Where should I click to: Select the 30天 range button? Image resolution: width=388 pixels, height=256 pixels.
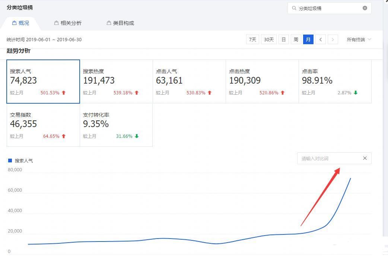point(268,39)
